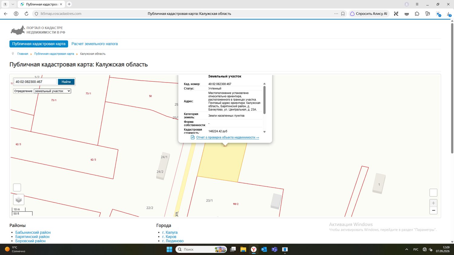The image size is (454, 255).
Task: Click the parcel info popup scrollbar thumb
Action: 265,100
